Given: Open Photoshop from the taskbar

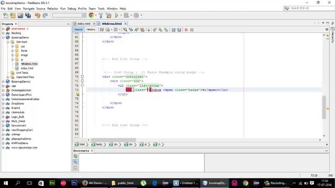Looking at the screenshot, I should pos(74,183).
